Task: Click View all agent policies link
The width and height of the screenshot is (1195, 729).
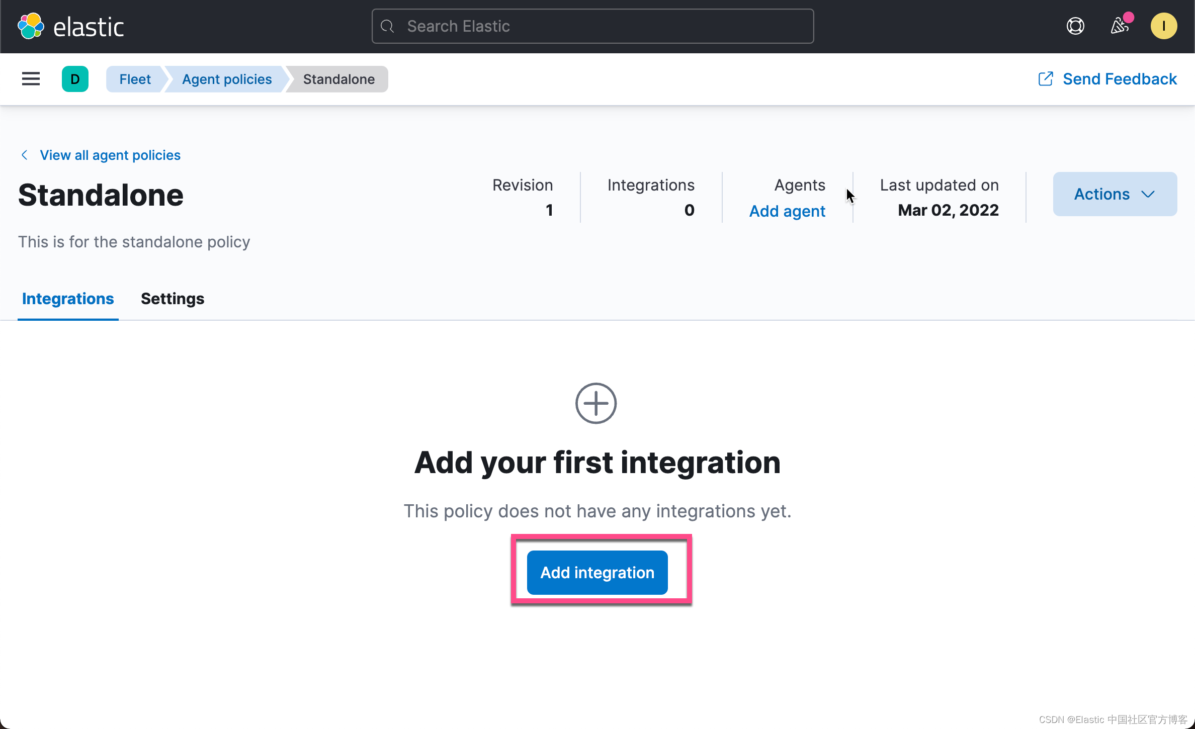Action: tap(110, 155)
